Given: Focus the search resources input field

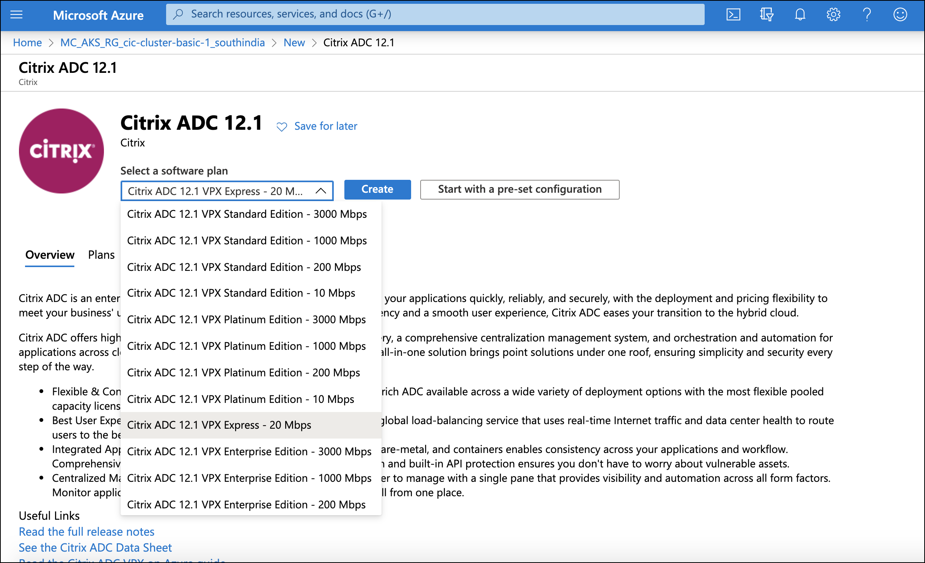Looking at the screenshot, I should 435,14.
